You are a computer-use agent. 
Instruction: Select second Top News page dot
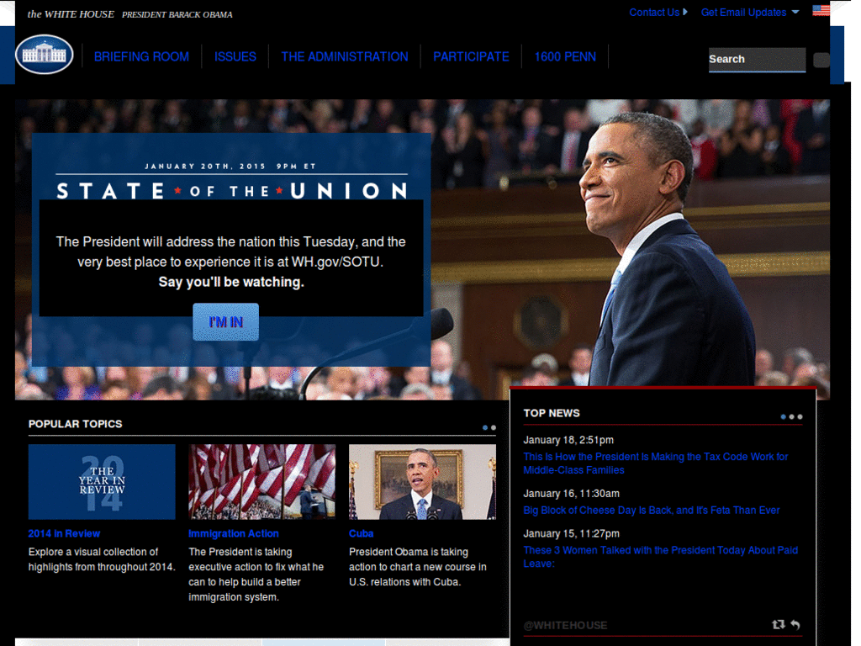pos(791,417)
